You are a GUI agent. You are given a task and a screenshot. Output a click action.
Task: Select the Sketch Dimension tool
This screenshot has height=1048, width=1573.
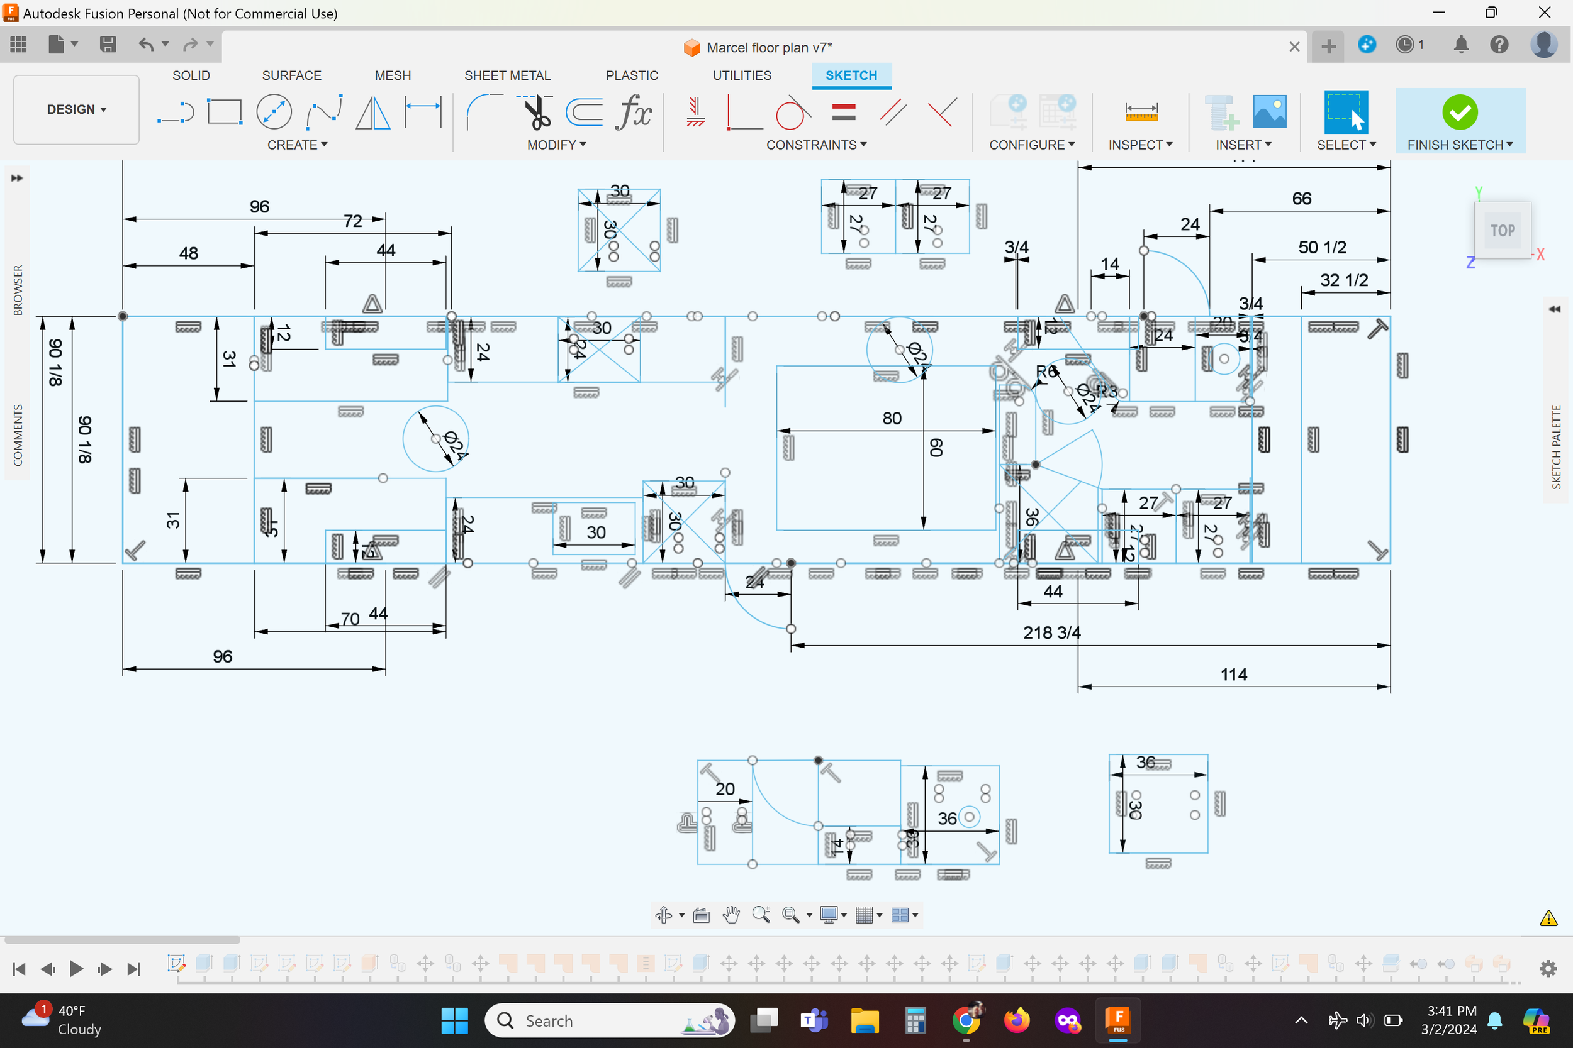tap(423, 112)
